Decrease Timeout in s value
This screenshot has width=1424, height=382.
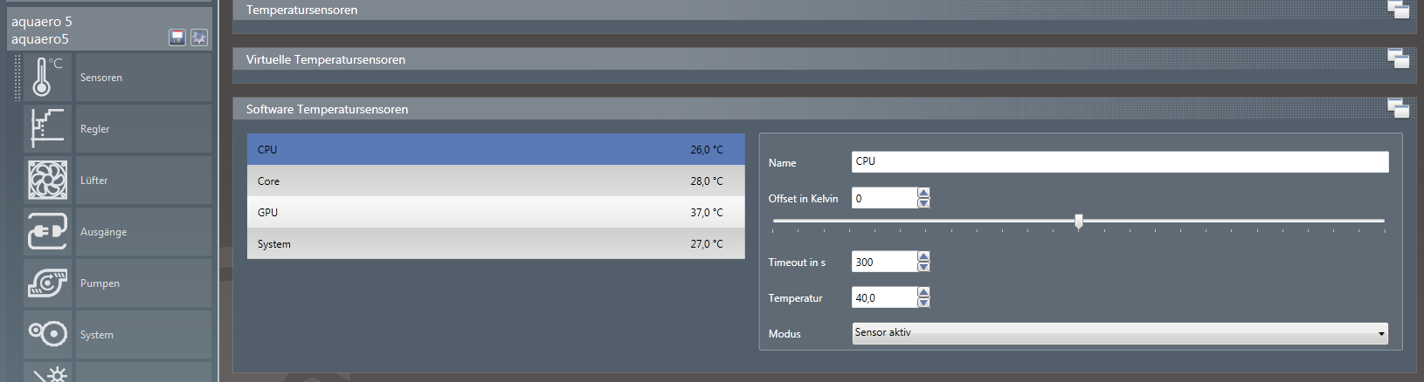[924, 267]
